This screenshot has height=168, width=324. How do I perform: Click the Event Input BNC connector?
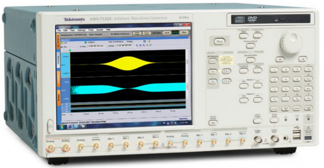(275, 139)
